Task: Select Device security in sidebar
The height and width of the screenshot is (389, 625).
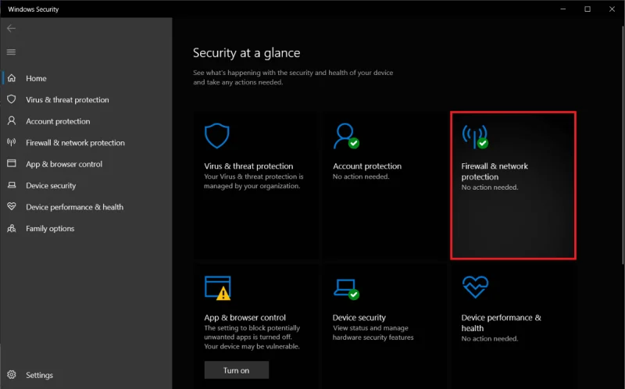Action: (51, 186)
